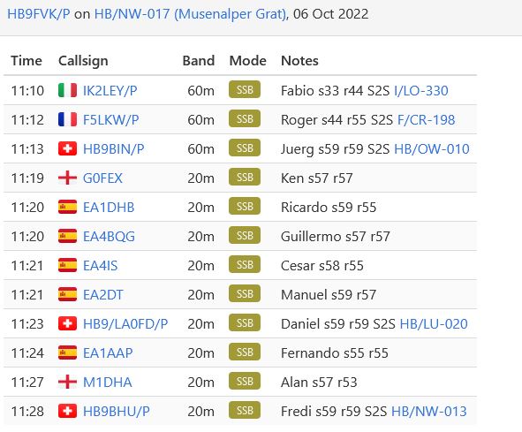This screenshot has width=522, height=432.
Task: Follow the HB/OW-010 summit link
Action: (x=432, y=149)
